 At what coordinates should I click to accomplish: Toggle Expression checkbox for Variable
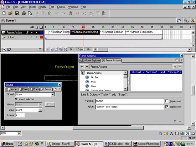tap(167, 101)
